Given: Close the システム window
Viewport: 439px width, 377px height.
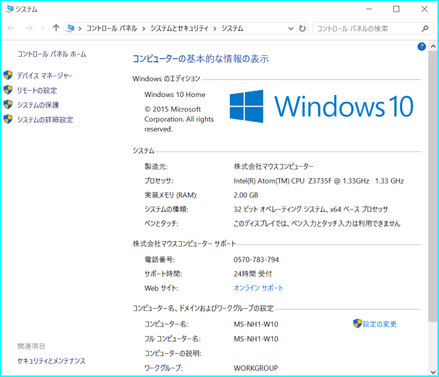Looking at the screenshot, I should [x=425, y=10].
